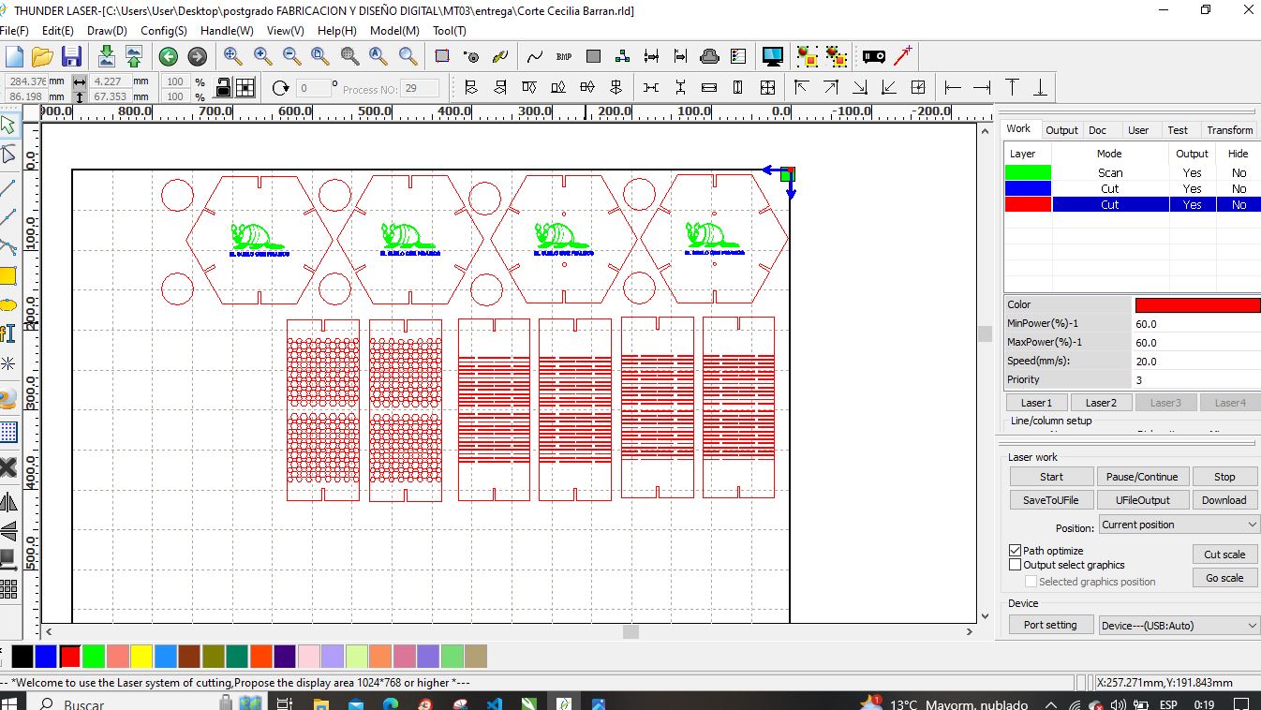The image size is (1261, 710).
Task: Select the green Scan layer row
Action: [x=1132, y=172]
